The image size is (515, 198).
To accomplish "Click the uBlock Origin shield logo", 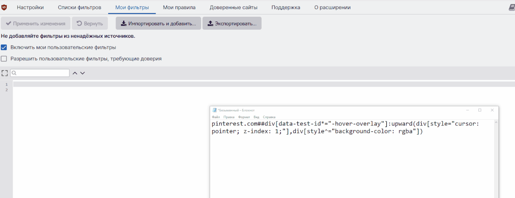I will [4, 7].
